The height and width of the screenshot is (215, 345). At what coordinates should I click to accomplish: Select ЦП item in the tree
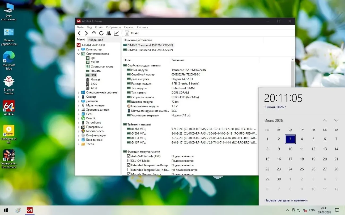93,58
